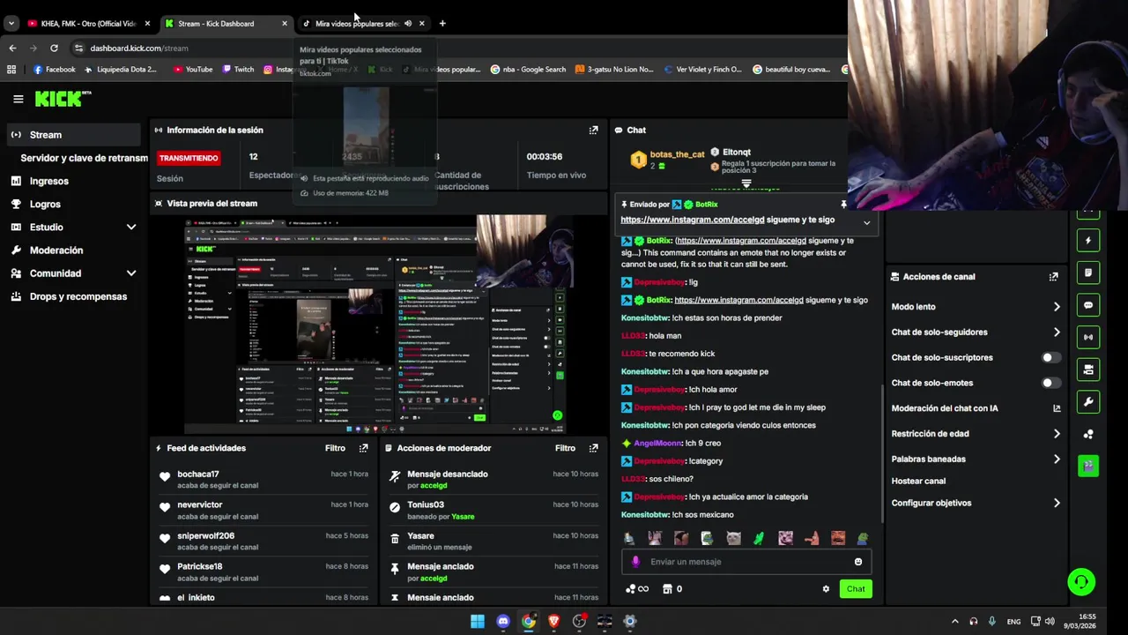The image size is (1128, 635).
Task: Open a new browser tab
Action: [x=442, y=23]
